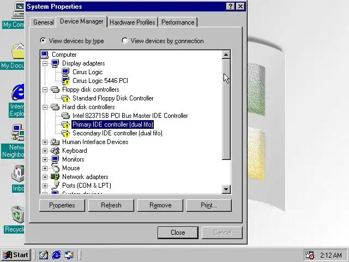Viewport: 349px width, 262px height.
Task: Switch to the General tab
Action: (44, 22)
